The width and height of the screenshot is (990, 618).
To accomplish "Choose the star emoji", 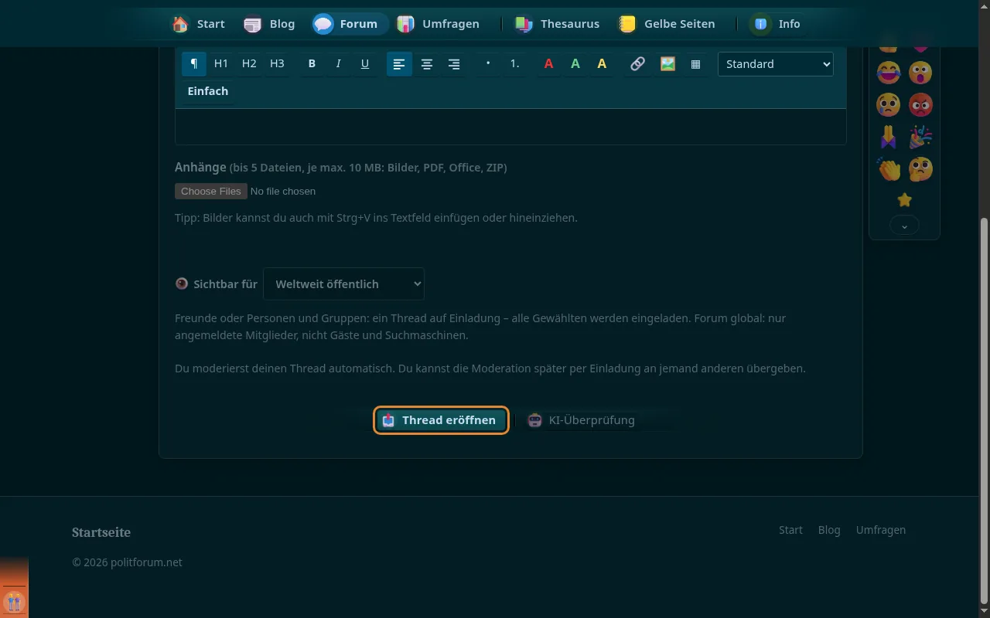I will (904, 200).
